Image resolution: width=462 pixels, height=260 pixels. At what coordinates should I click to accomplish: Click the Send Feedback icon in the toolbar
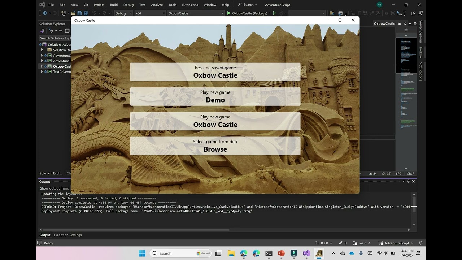421,13
